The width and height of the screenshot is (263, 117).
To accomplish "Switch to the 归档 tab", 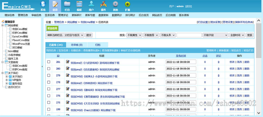I will 98,45.
